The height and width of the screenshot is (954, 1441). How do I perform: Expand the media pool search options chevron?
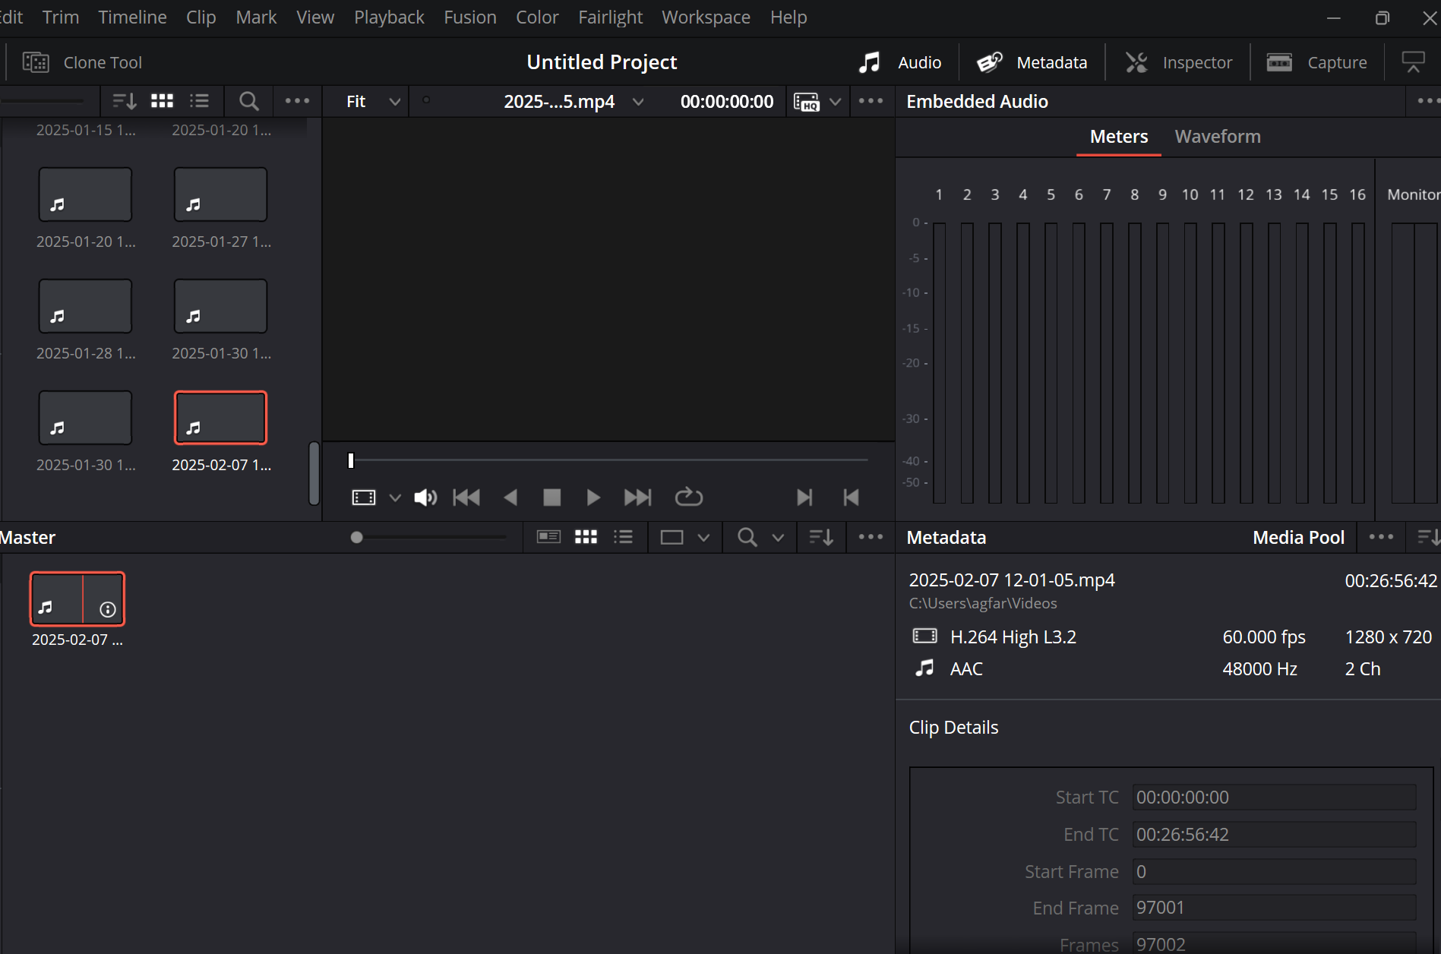click(x=778, y=538)
